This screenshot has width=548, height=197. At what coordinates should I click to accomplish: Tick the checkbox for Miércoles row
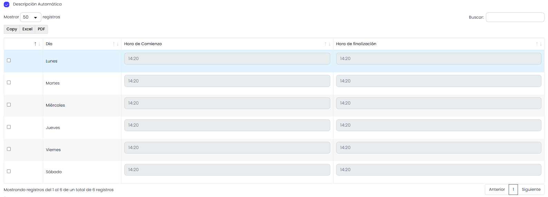click(9, 105)
